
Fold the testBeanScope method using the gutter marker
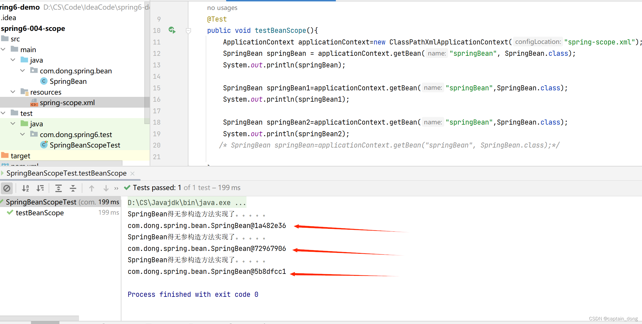click(188, 31)
